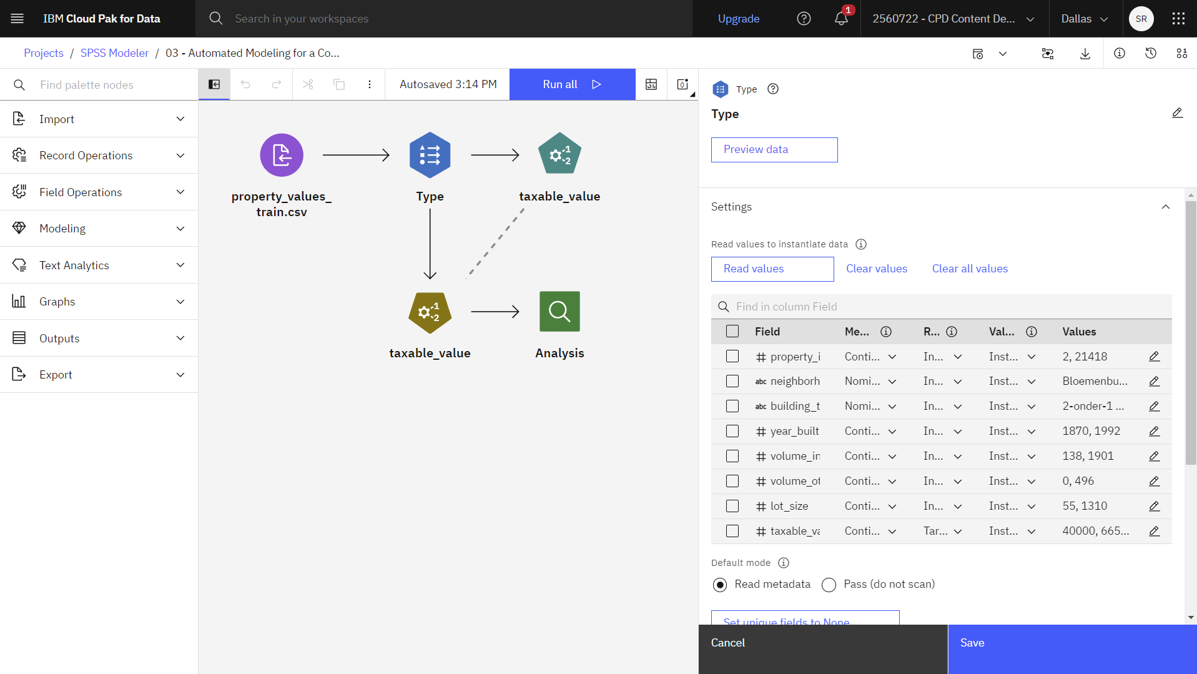The width and height of the screenshot is (1197, 674).
Task: Edit the Type node name with pencil
Action: 1177,113
